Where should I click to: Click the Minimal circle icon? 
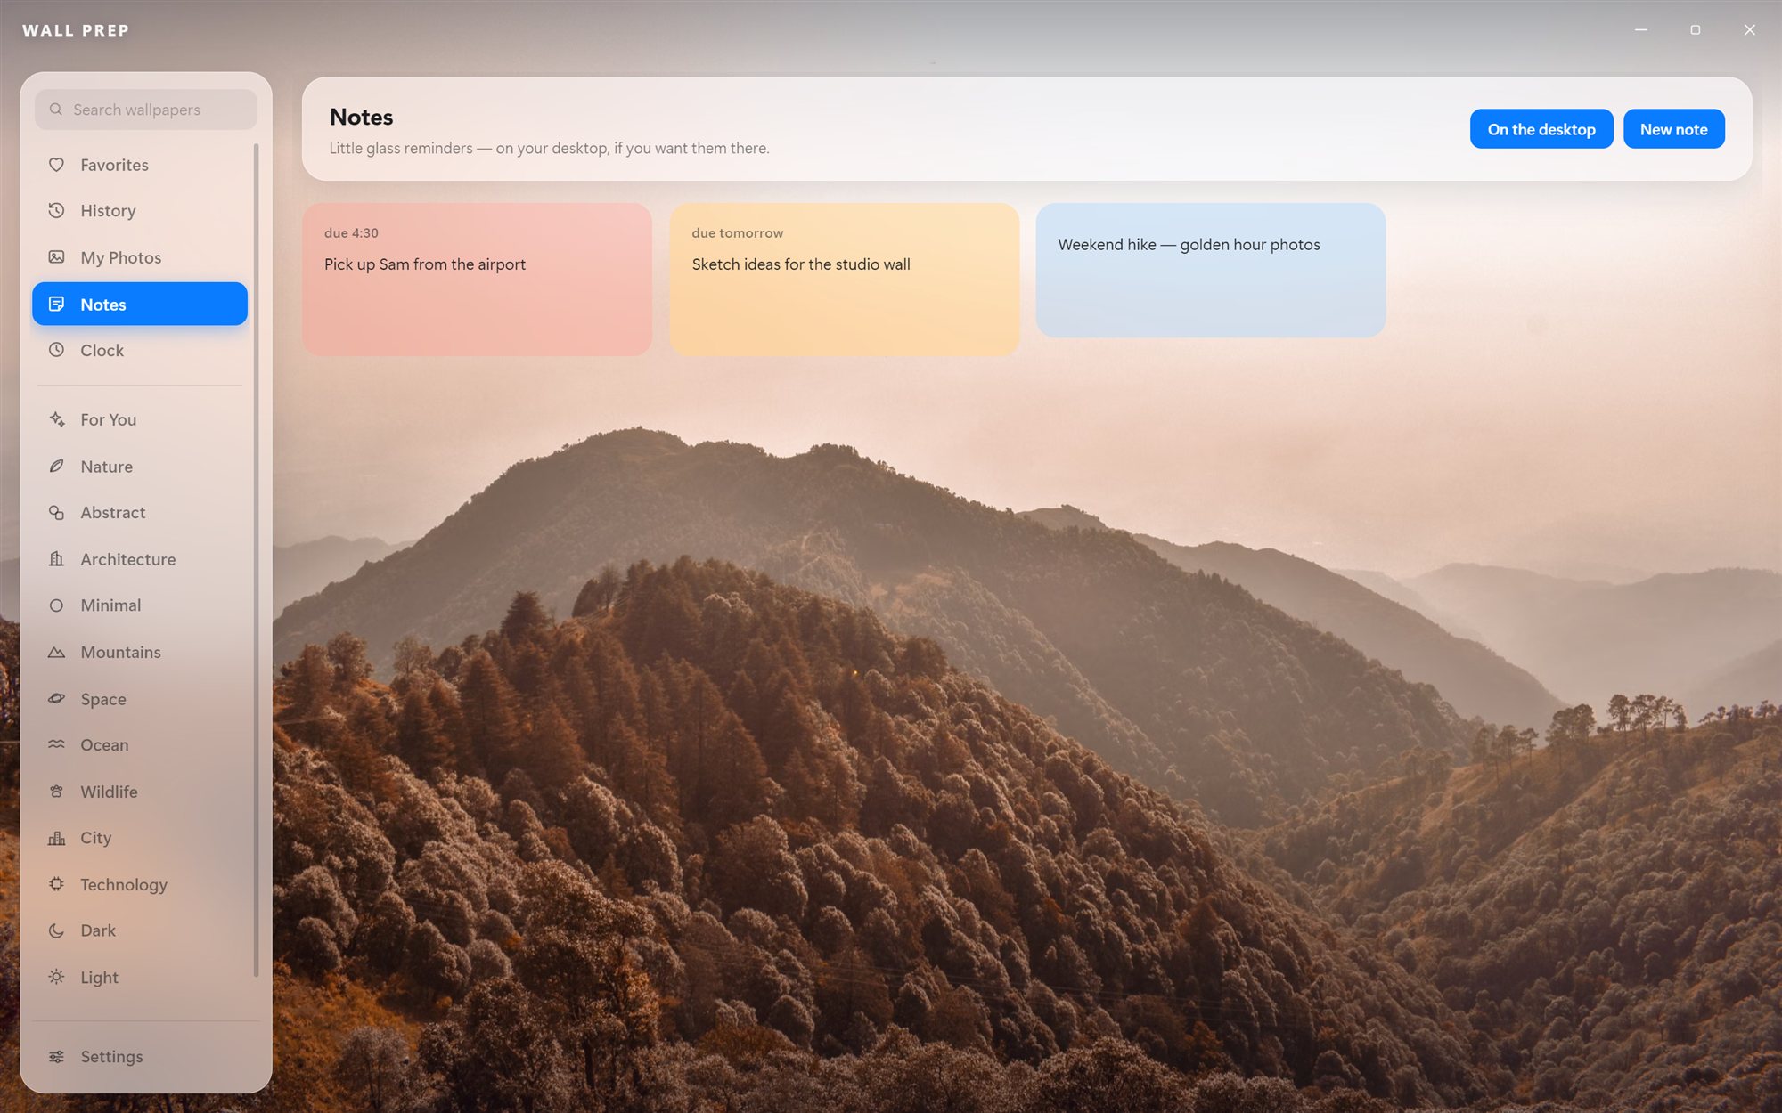coord(56,605)
